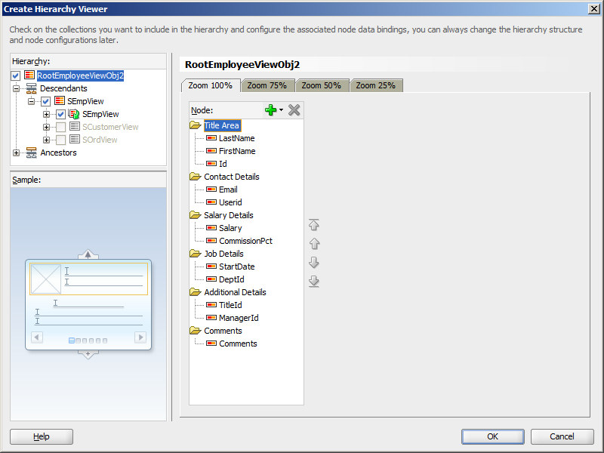This screenshot has width=604, height=453.
Task: Click the Contact Details folder icon
Action: [x=196, y=177]
